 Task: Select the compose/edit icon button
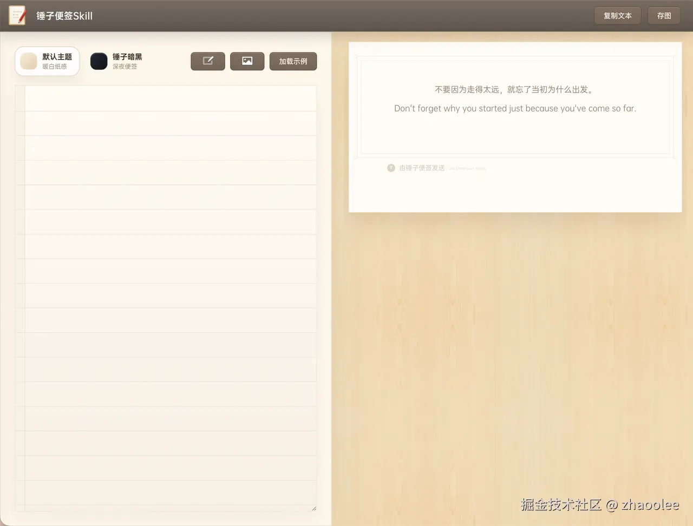click(208, 61)
